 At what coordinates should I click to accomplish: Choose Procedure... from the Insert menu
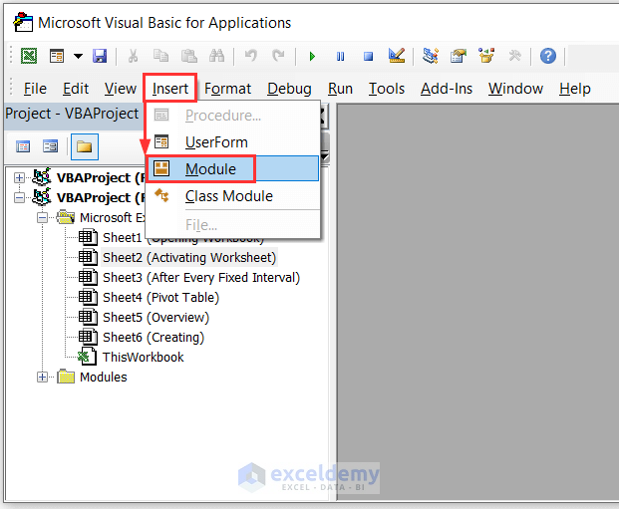232,116
